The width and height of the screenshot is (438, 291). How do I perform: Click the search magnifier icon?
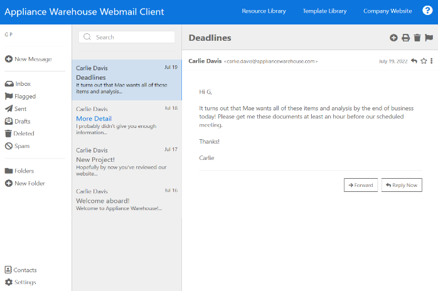point(87,37)
